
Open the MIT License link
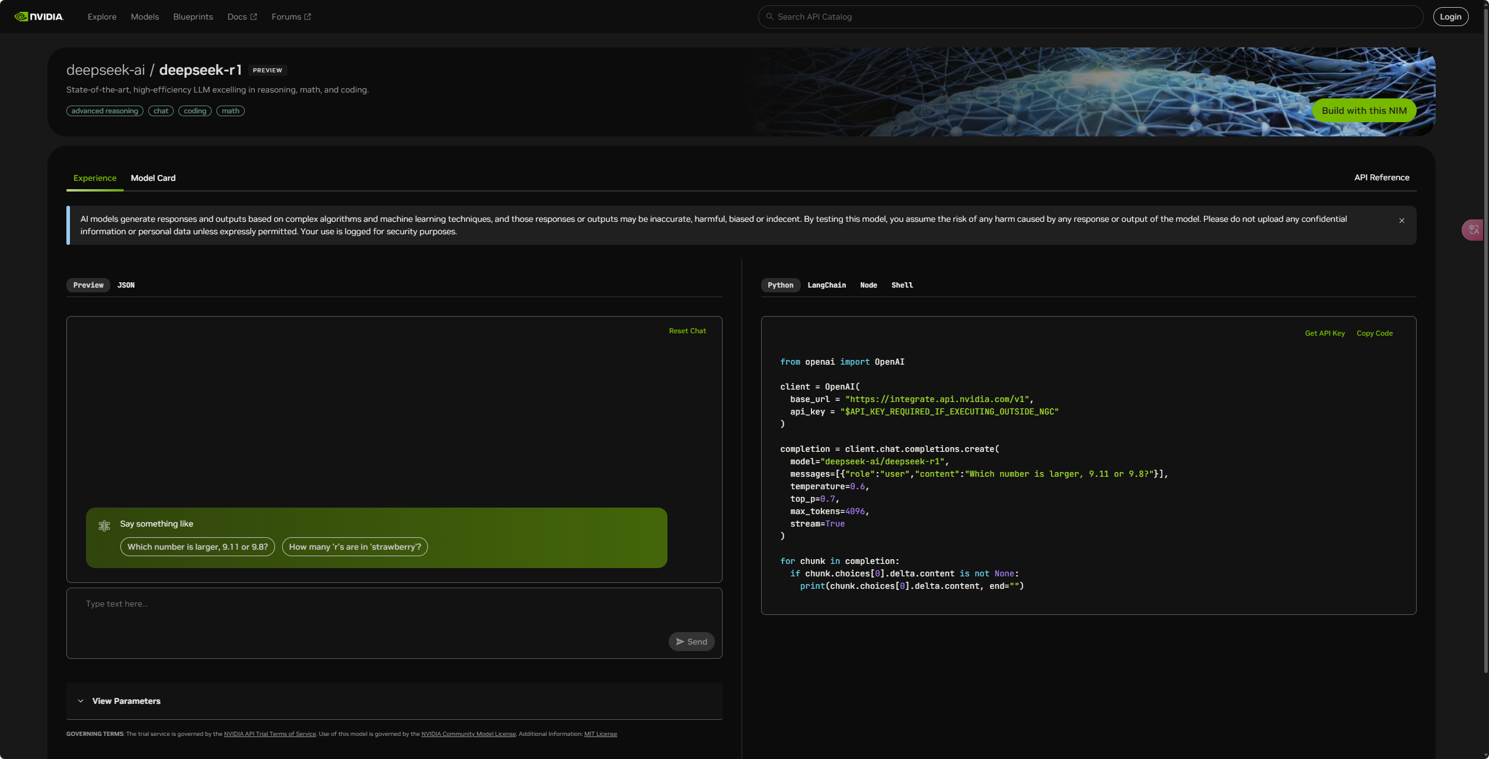coord(600,734)
